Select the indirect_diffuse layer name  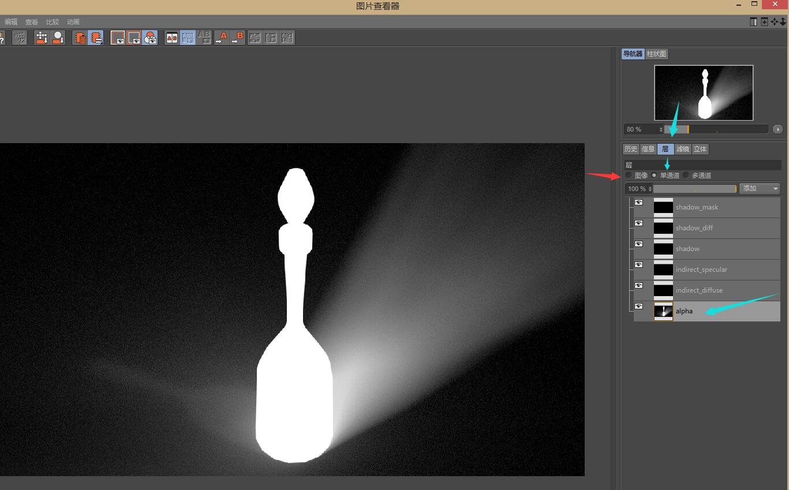(x=699, y=290)
